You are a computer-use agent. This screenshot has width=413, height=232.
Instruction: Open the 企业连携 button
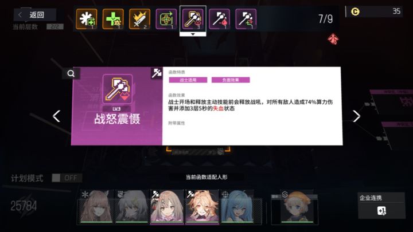[381, 206]
